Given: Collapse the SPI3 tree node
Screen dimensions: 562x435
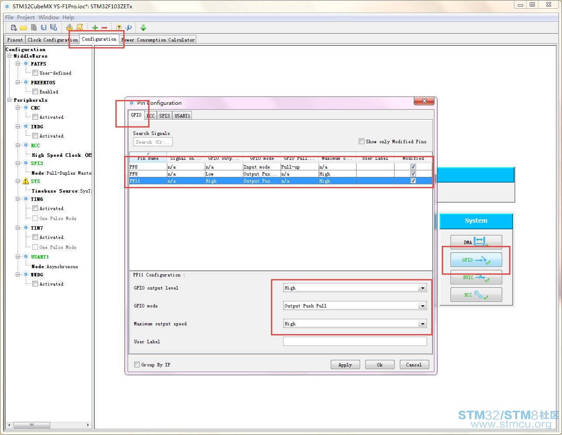Looking at the screenshot, I should click(x=18, y=163).
